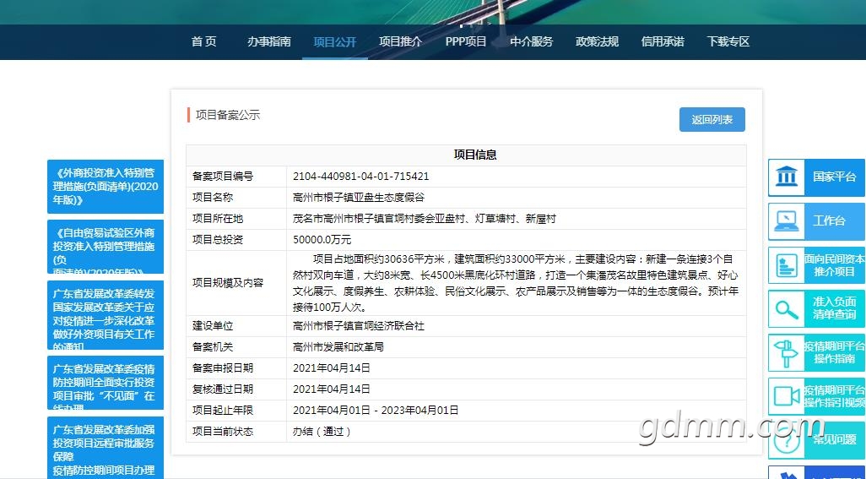Open the 中介服务 menu item
The image size is (866, 479).
(531, 41)
